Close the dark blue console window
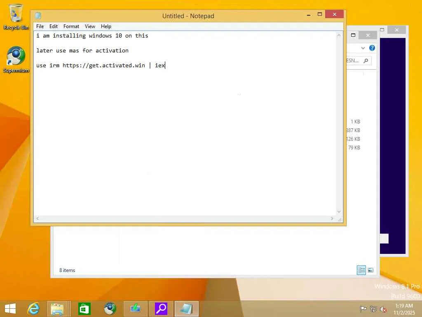 (397, 30)
